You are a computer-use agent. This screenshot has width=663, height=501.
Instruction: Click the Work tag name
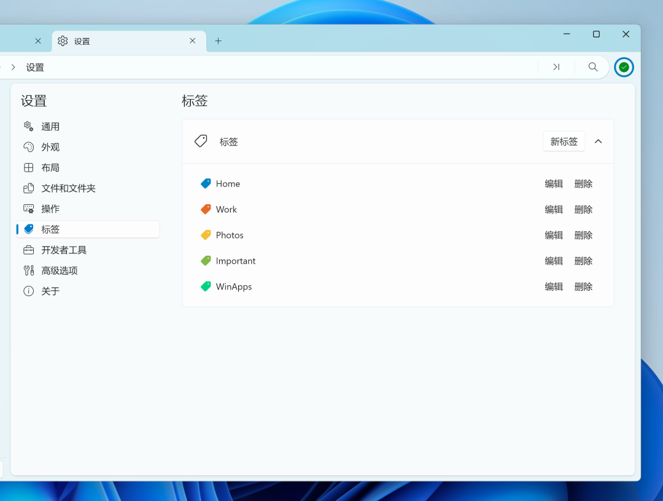pyautogui.click(x=226, y=210)
